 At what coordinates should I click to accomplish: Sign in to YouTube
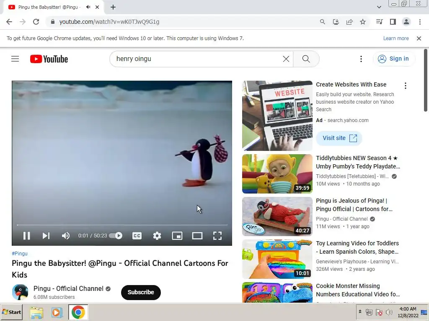pyautogui.click(x=393, y=59)
